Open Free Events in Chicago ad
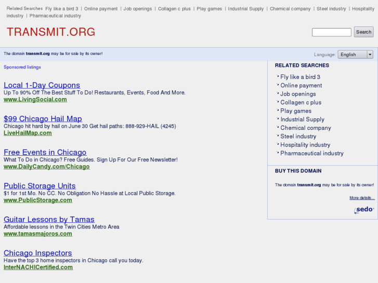 (x=45, y=152)
